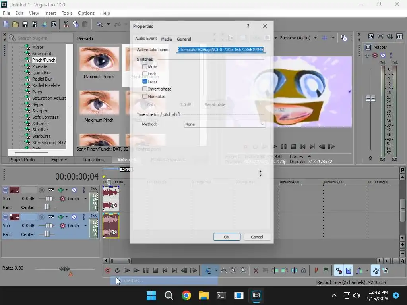
Task: Open the Insert menu
Action: (50, 13)
